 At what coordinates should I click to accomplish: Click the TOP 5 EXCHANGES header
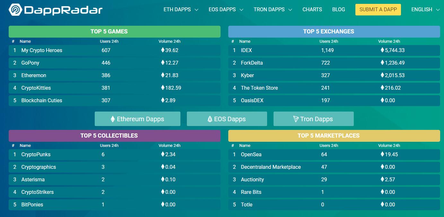click(334, 32)
